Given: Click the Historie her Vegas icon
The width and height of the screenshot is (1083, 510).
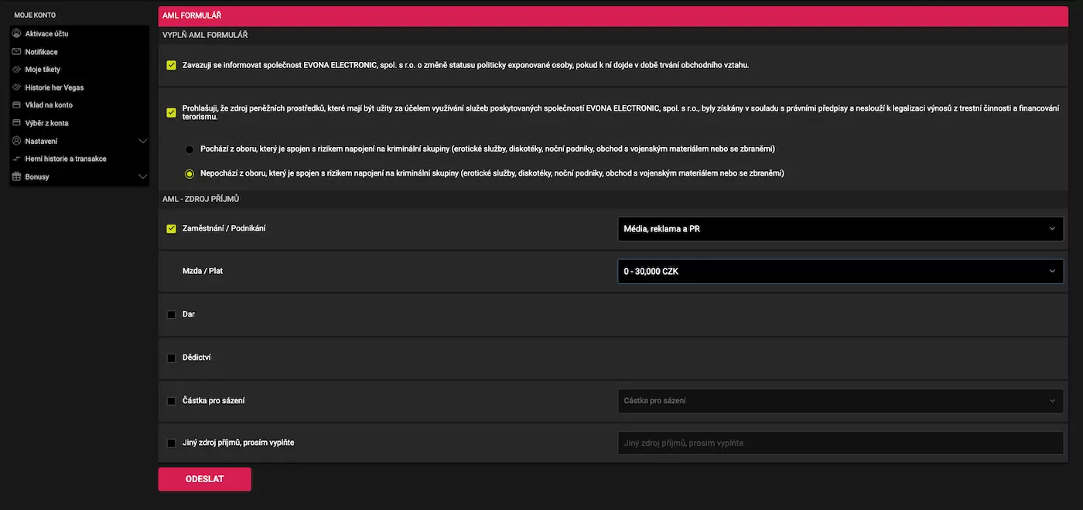Looking at the screenshot, I should 17,87.
